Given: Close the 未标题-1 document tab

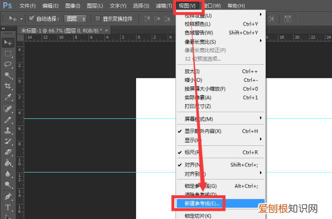Looking at the screenshot, I should pyautogui.click(x=106, y=30).
